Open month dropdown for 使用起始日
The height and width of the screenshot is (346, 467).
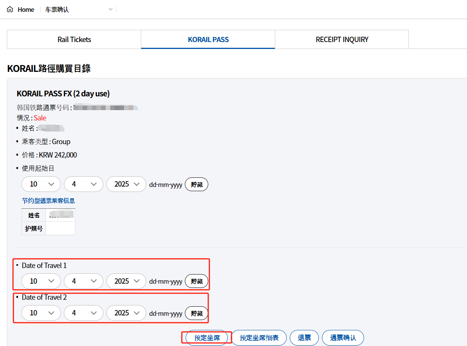tap(83, 184)
